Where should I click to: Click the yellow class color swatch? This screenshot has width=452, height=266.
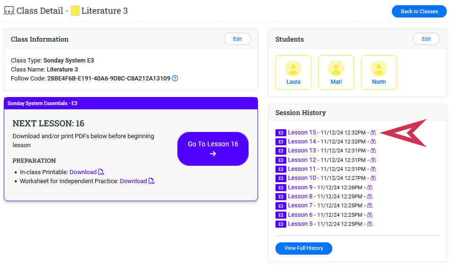75,11
